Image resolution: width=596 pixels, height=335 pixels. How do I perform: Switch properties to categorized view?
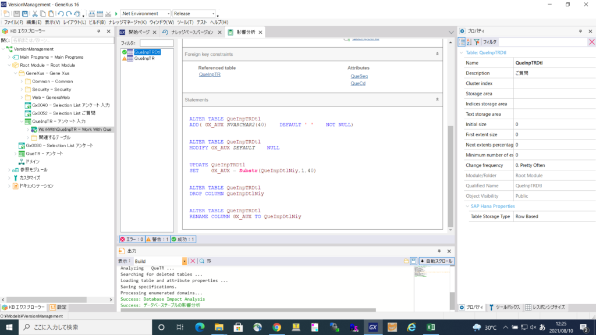(x=462, y=42)
